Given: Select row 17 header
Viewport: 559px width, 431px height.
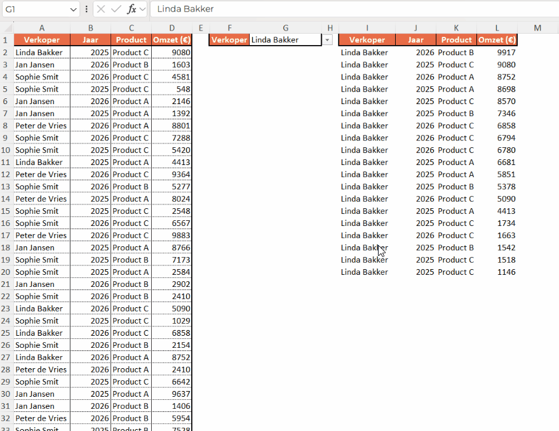Looking at the screenshot, I should 5,235.
